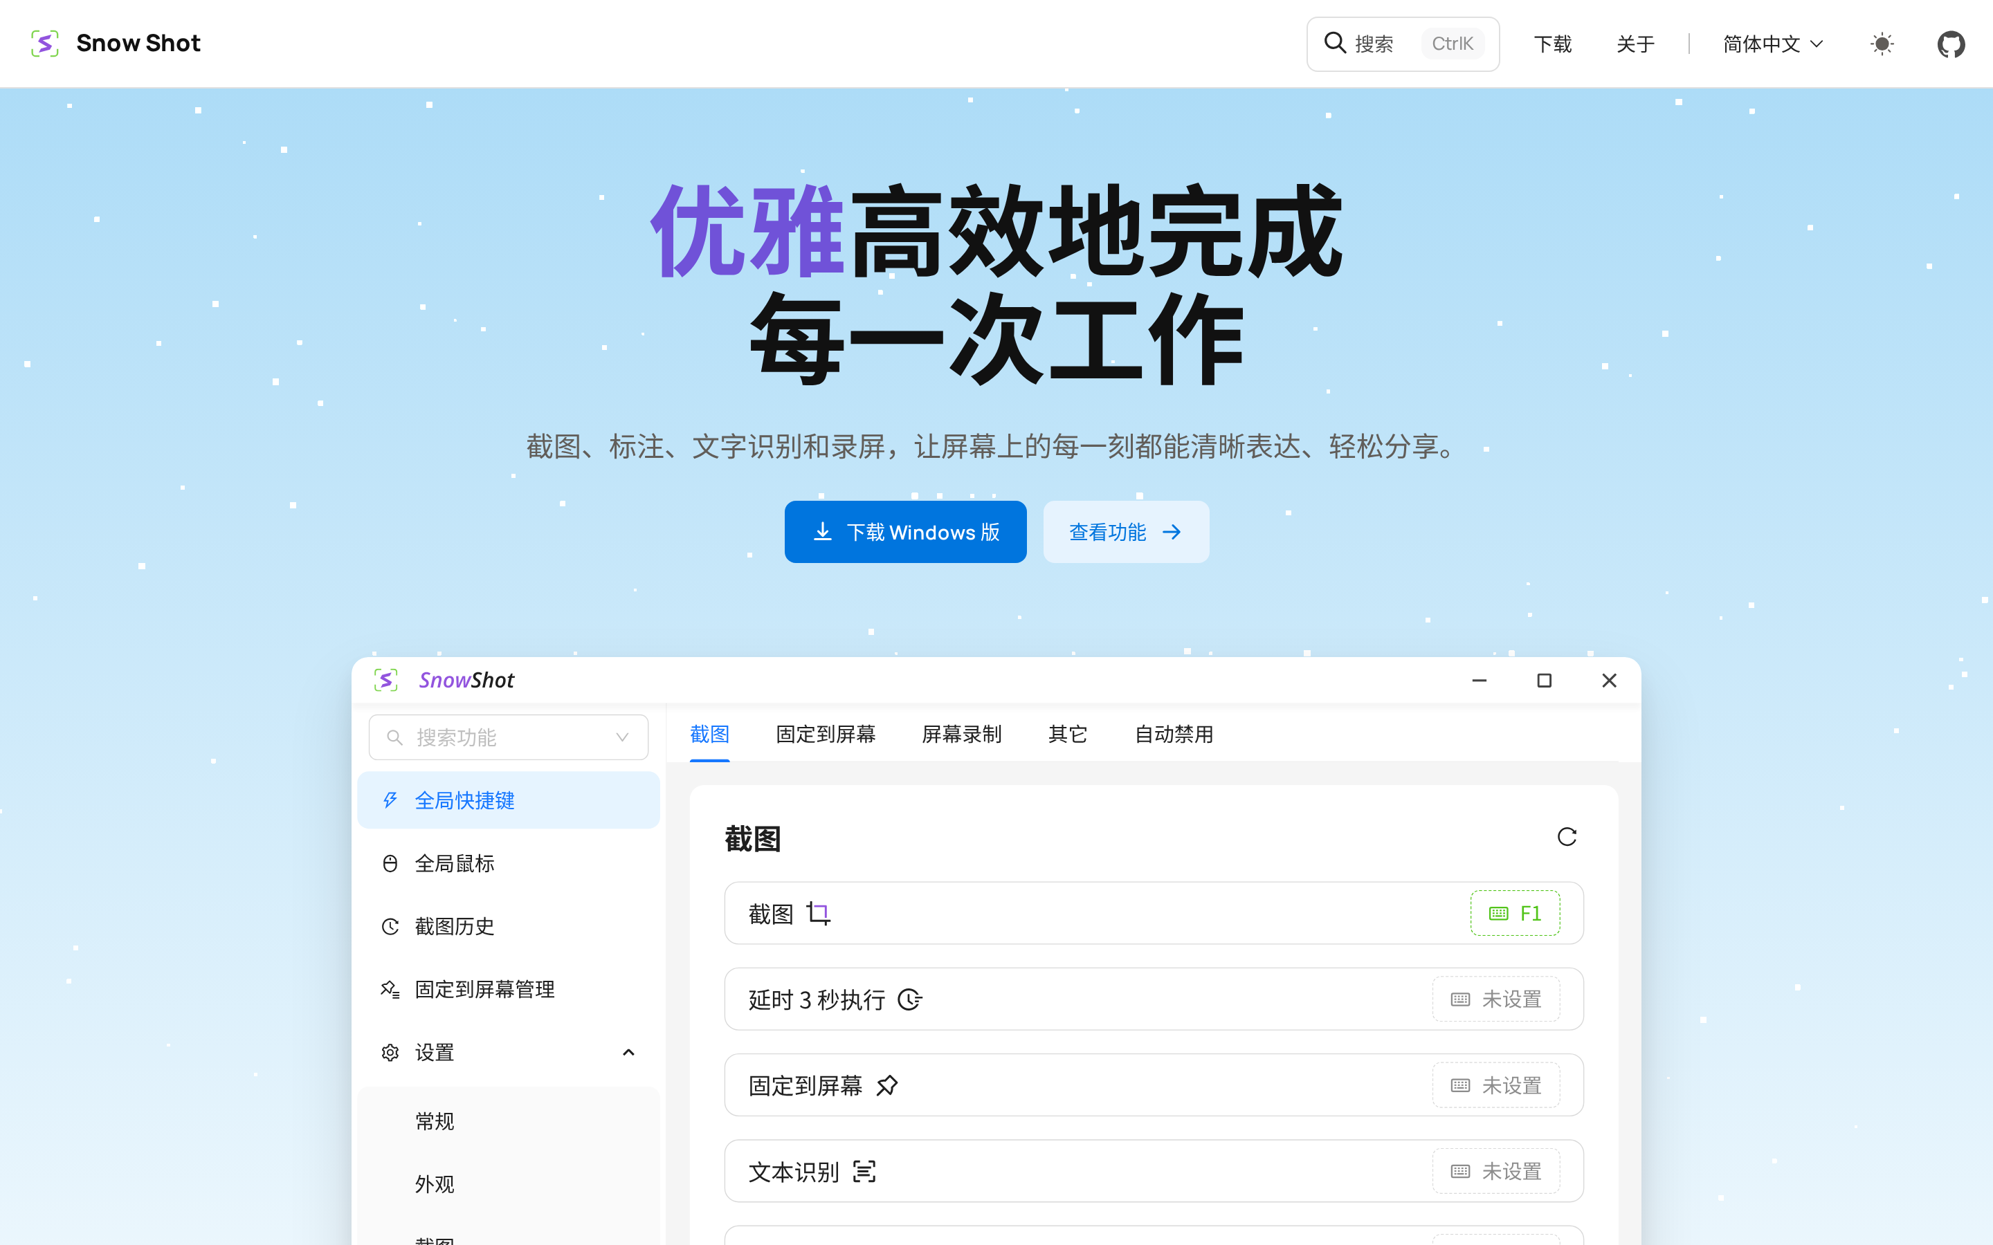Open the 关于 nav link
The image size is (1993, 1245).
coord(1635,44)
